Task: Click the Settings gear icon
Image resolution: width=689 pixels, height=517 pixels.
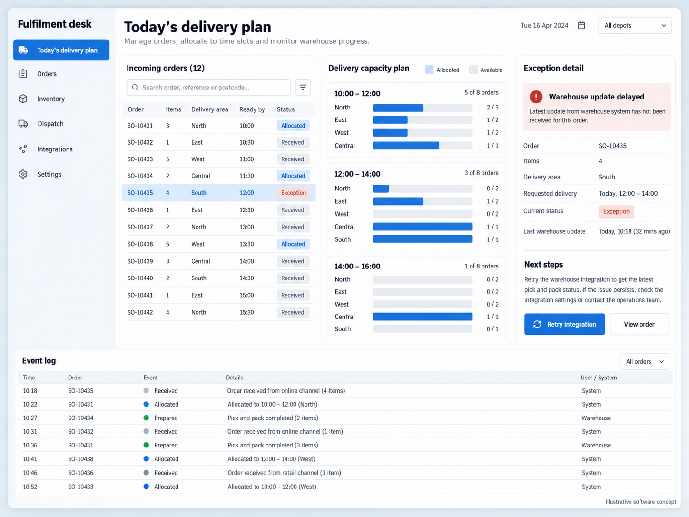Action: pyautogui.click(x=23, y=174)
